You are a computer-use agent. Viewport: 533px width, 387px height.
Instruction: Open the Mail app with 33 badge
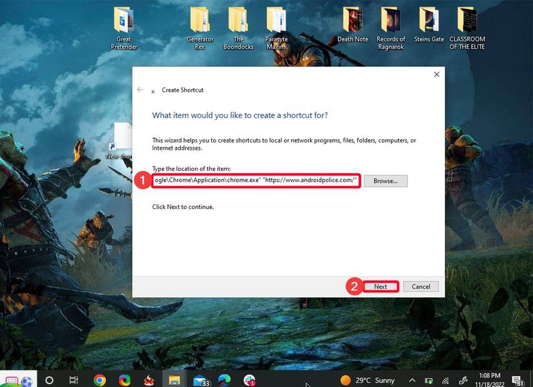201,381
